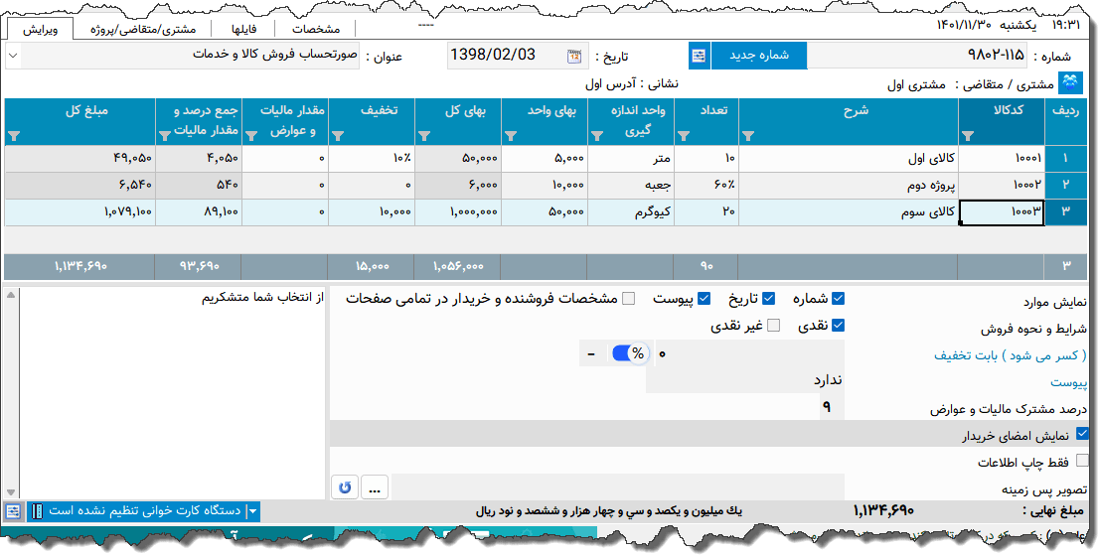Filter the بهای کل column
The width and height of the screenshot is (1098, 555).
[423, 135]
